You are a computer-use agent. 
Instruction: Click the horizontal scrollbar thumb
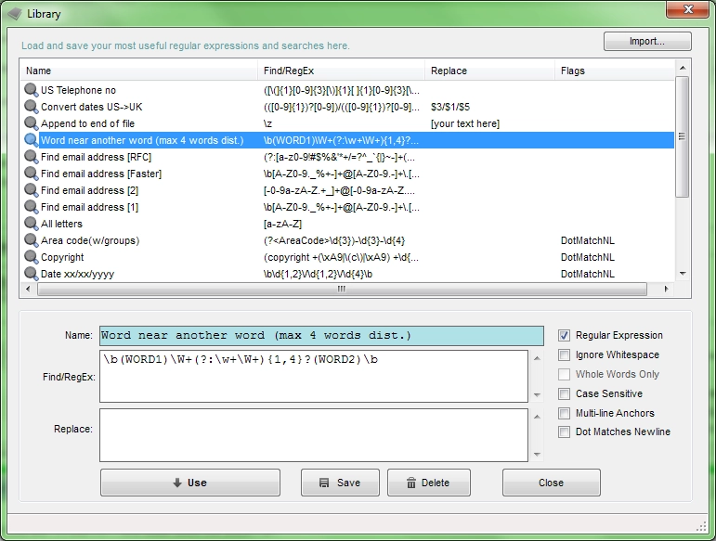click(x=342, y=289)
